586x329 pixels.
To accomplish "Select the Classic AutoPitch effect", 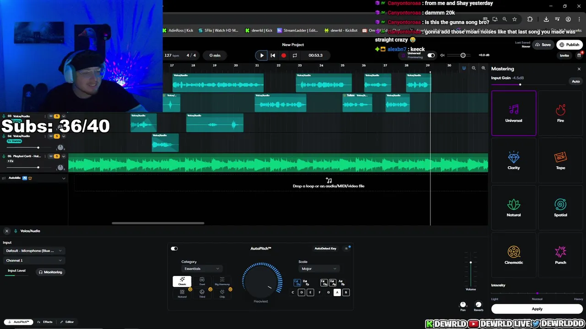I will (182, 281).
